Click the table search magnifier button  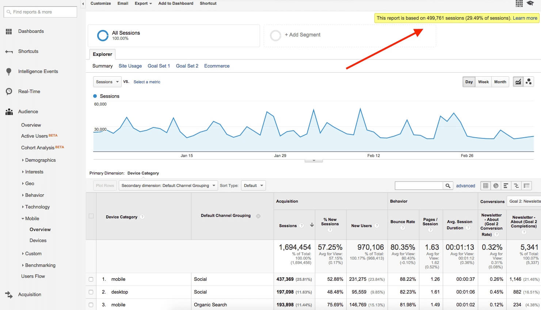pyautogui.click(x=448, y=185)
